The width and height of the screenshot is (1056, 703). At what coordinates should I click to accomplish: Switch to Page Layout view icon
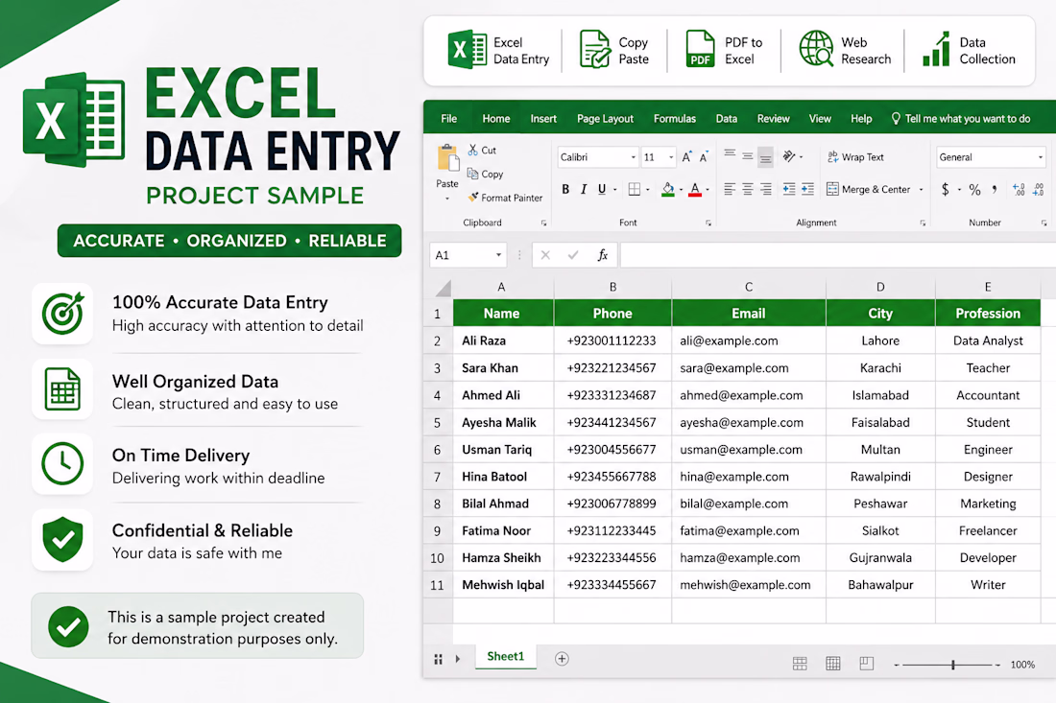point(833,664)
